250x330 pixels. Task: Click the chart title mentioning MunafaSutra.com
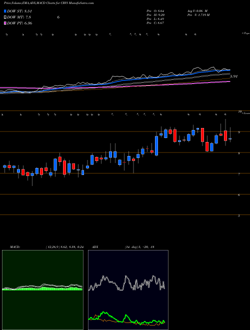coord(49,3)
